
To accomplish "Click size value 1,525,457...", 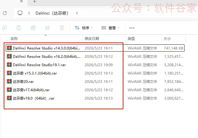I will coord(174,57).
